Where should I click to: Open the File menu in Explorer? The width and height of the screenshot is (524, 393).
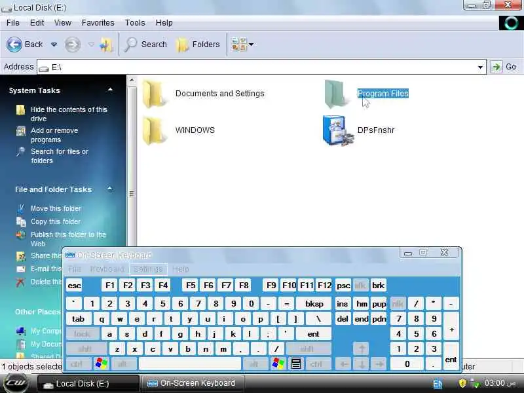[x=12, y=23]
